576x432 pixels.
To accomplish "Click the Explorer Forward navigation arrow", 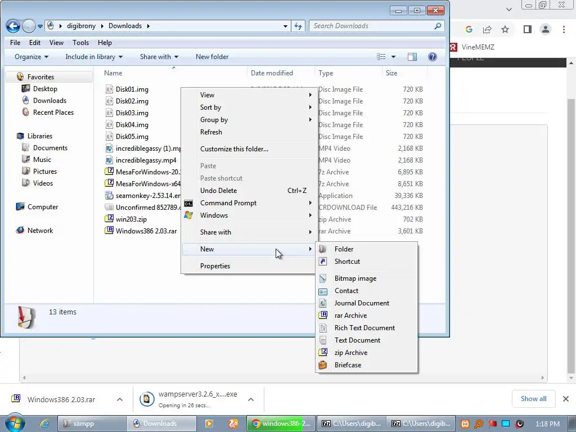I will (x=29, y=26).
